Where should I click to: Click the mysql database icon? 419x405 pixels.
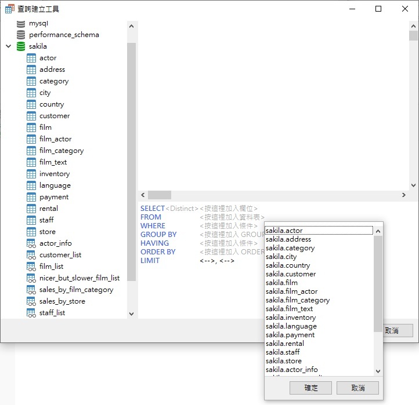(21, 24)
